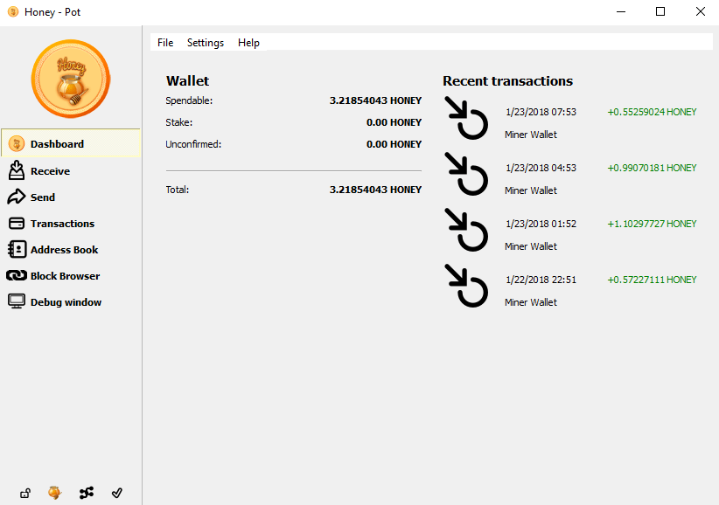Viewport: 719px width, 505px height.
Task: Click the 1/23/2018 07:53 transaction entry
Action: point(541,113)
